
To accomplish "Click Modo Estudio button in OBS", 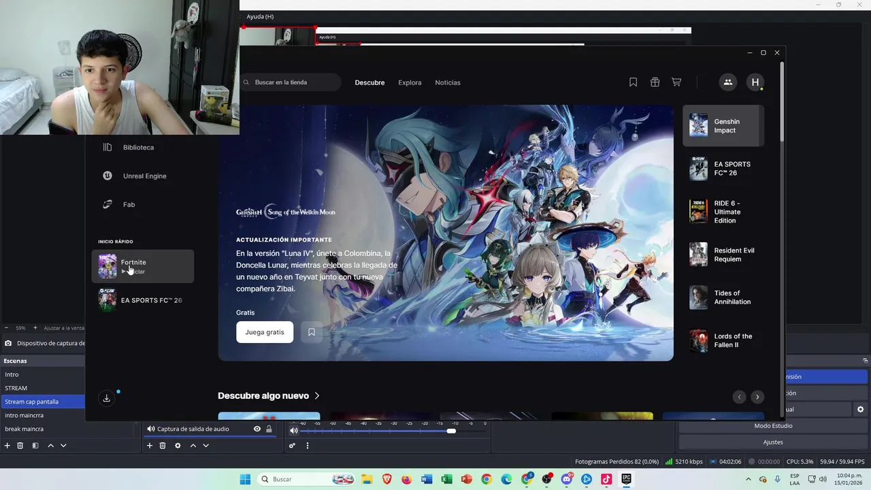I will pos(773,425).
